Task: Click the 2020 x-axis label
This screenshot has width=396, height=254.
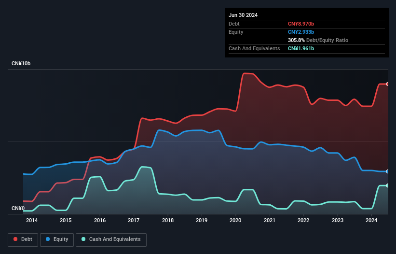Action: pyautogui.click(x=235, y=220)
